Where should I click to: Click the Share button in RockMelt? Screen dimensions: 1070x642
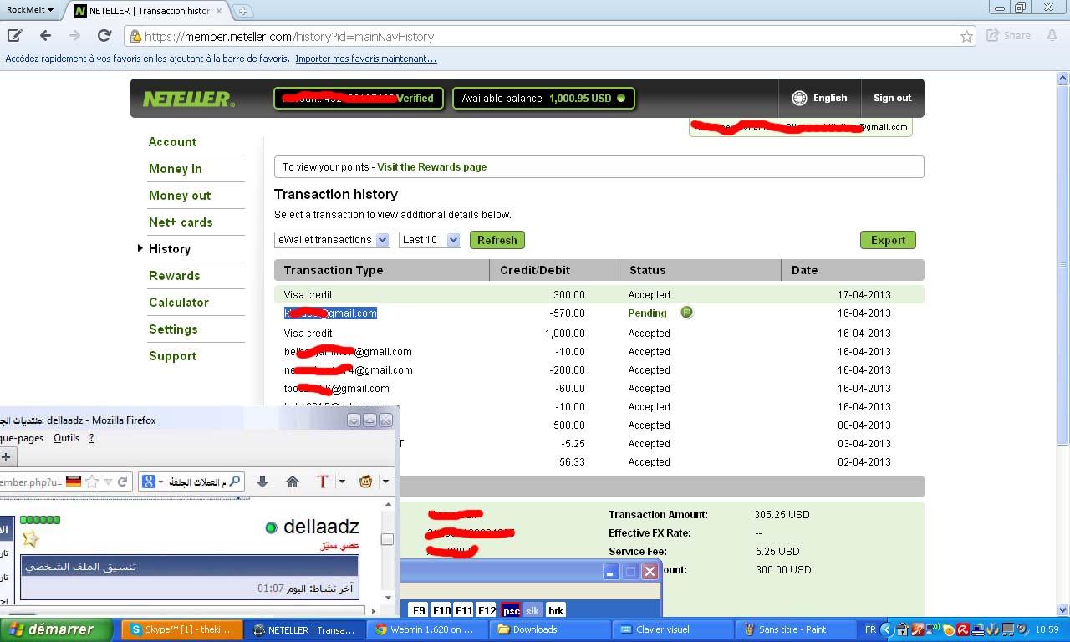click(x=1008, y=36)
